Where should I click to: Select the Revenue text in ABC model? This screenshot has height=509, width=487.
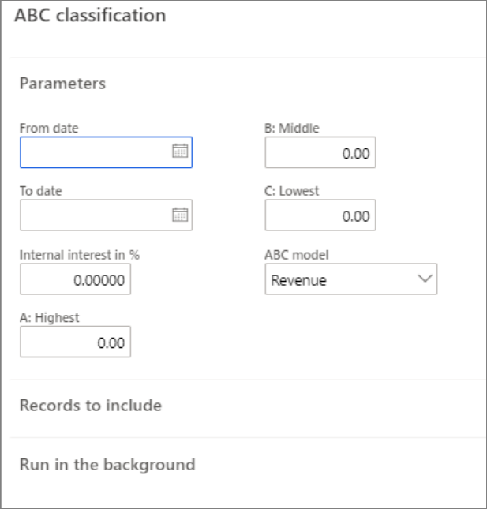pyautogui.click(x=298, y=279)
